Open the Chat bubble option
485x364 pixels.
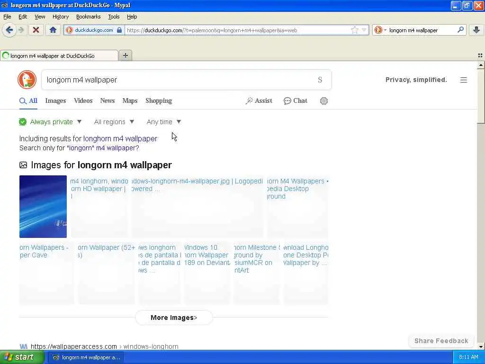pos(296,100)
